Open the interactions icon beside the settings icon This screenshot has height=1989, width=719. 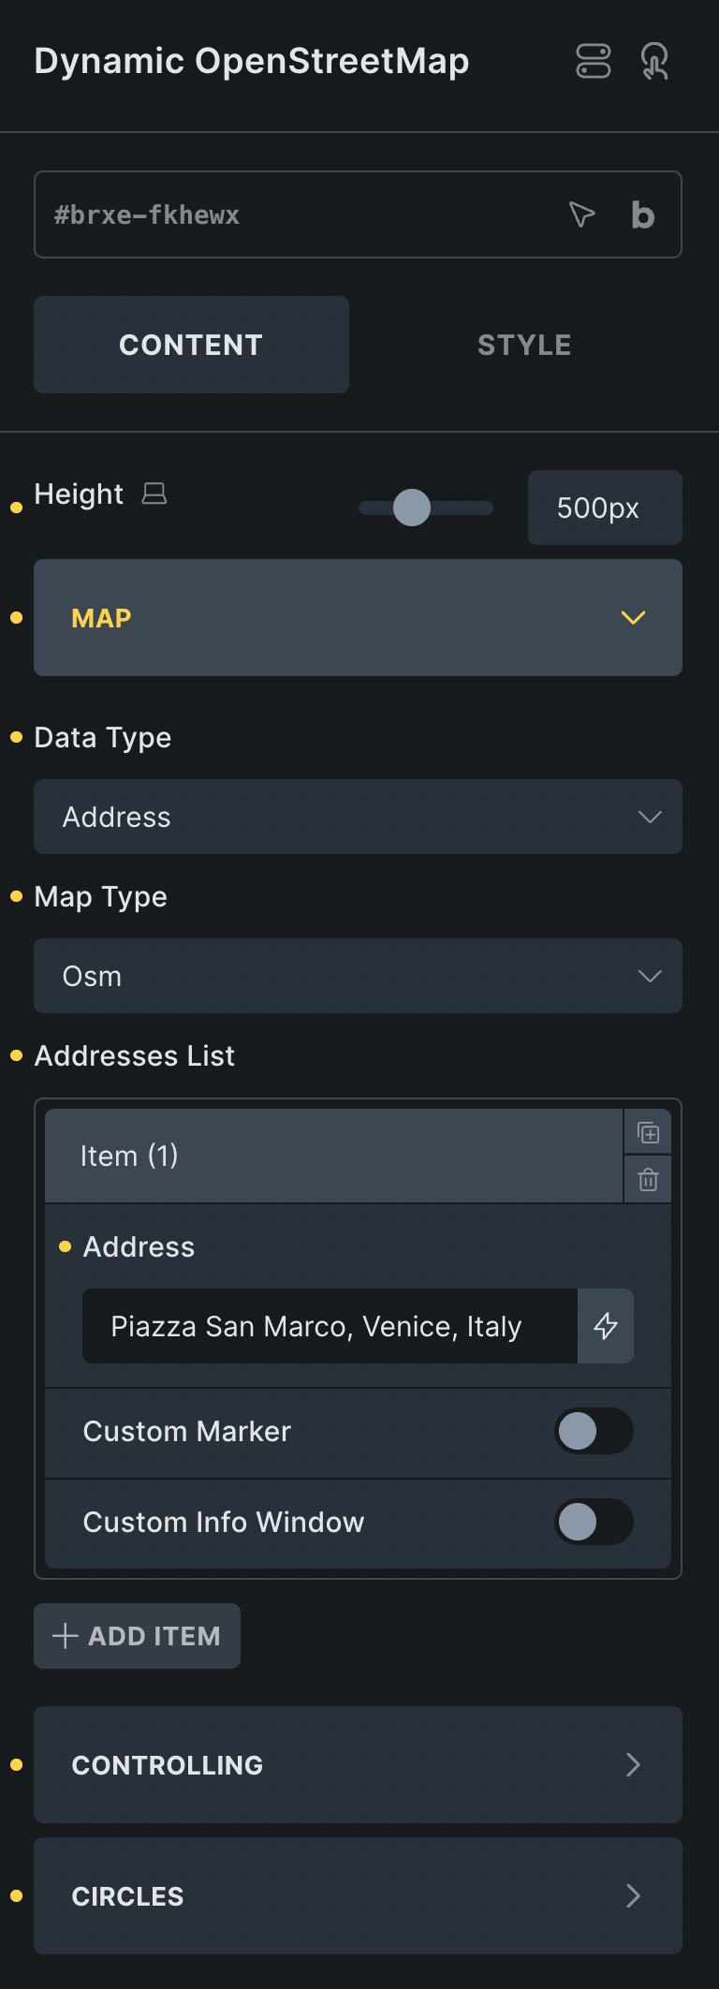click(x=654, y=61)
